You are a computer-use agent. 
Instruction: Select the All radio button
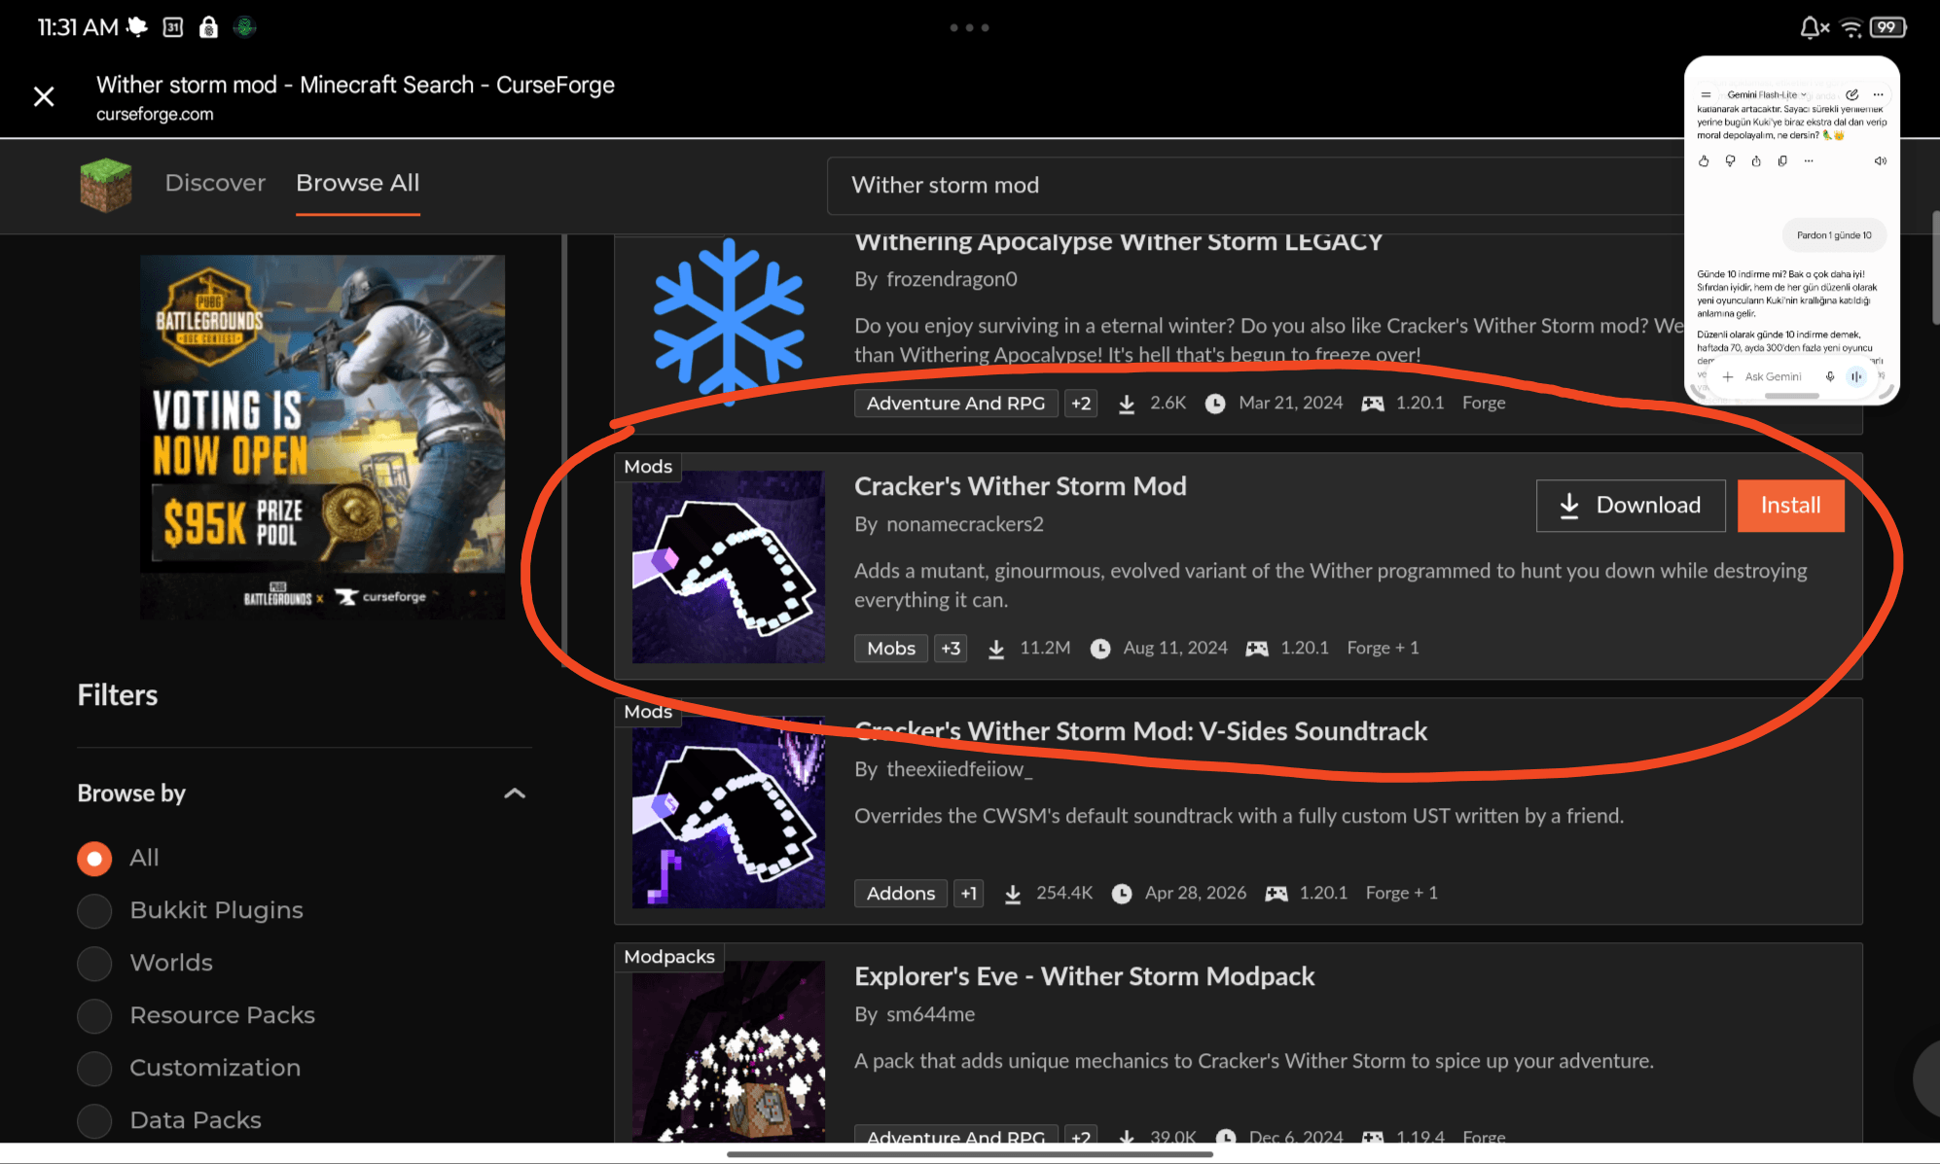[x=94, y=858]
